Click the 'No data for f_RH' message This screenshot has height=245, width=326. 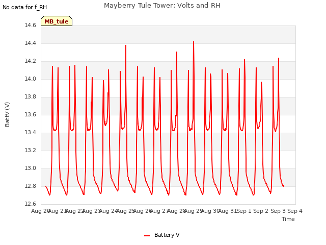25,7
